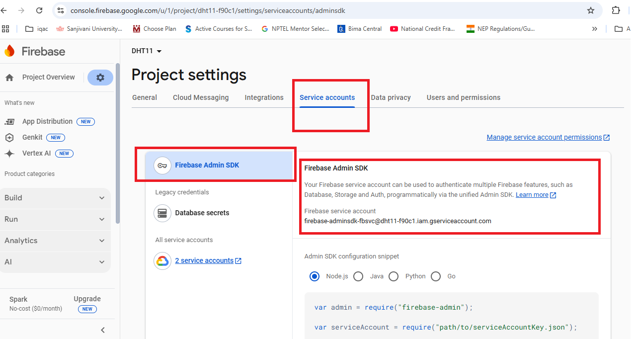The image size is (635, 339).
Task: Click the serviceAccountKey.json code line
Action: pyautogui.click(x=446, y=327)
